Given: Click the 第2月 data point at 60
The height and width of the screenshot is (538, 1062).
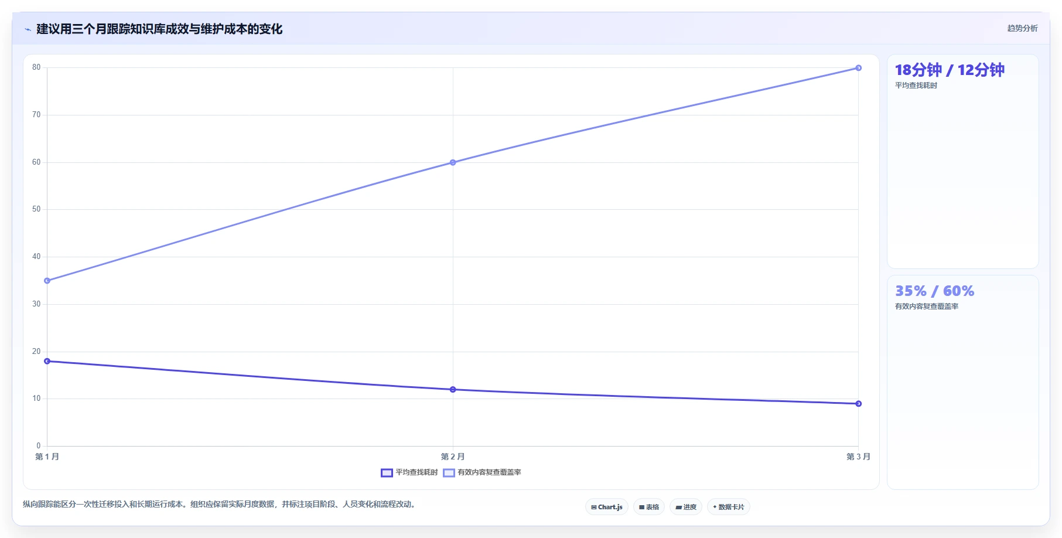Looking at the screenshot, I should point(453,162).
